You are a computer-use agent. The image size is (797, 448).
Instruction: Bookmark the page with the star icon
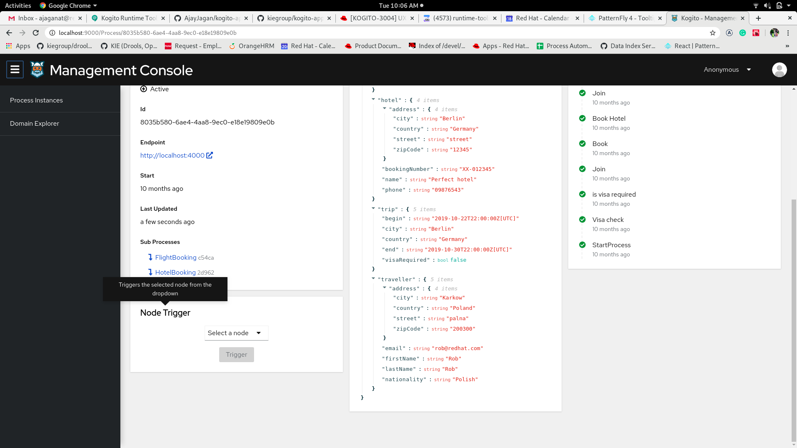(x=713, y=33)
